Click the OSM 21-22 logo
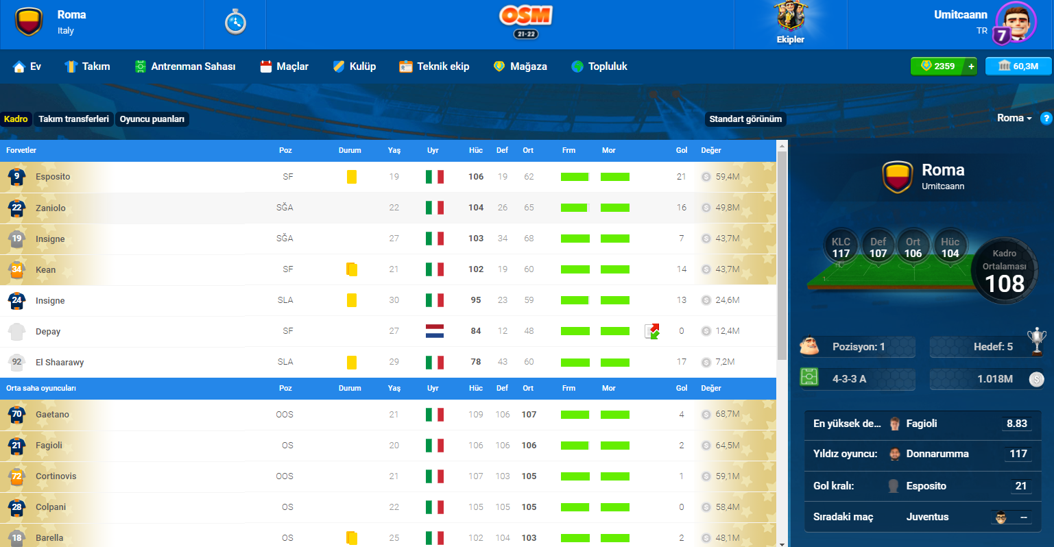 click(526, 22)
